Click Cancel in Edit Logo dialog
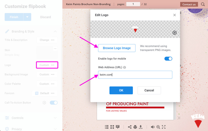Viewport: 208px width, 131px height. (149, 90)
